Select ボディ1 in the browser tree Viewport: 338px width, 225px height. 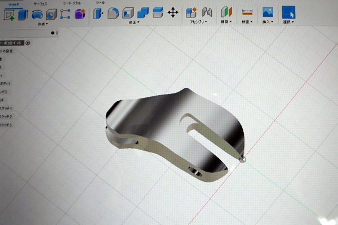tap(5, 83)
